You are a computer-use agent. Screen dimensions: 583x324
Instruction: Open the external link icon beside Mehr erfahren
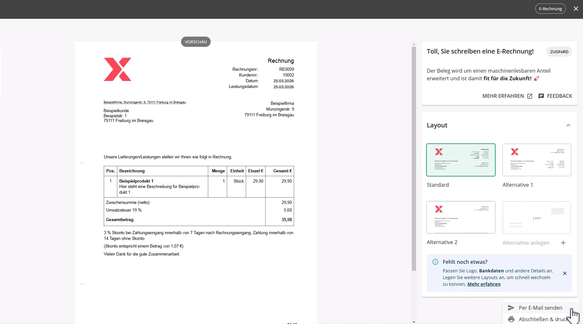point(530,96)
